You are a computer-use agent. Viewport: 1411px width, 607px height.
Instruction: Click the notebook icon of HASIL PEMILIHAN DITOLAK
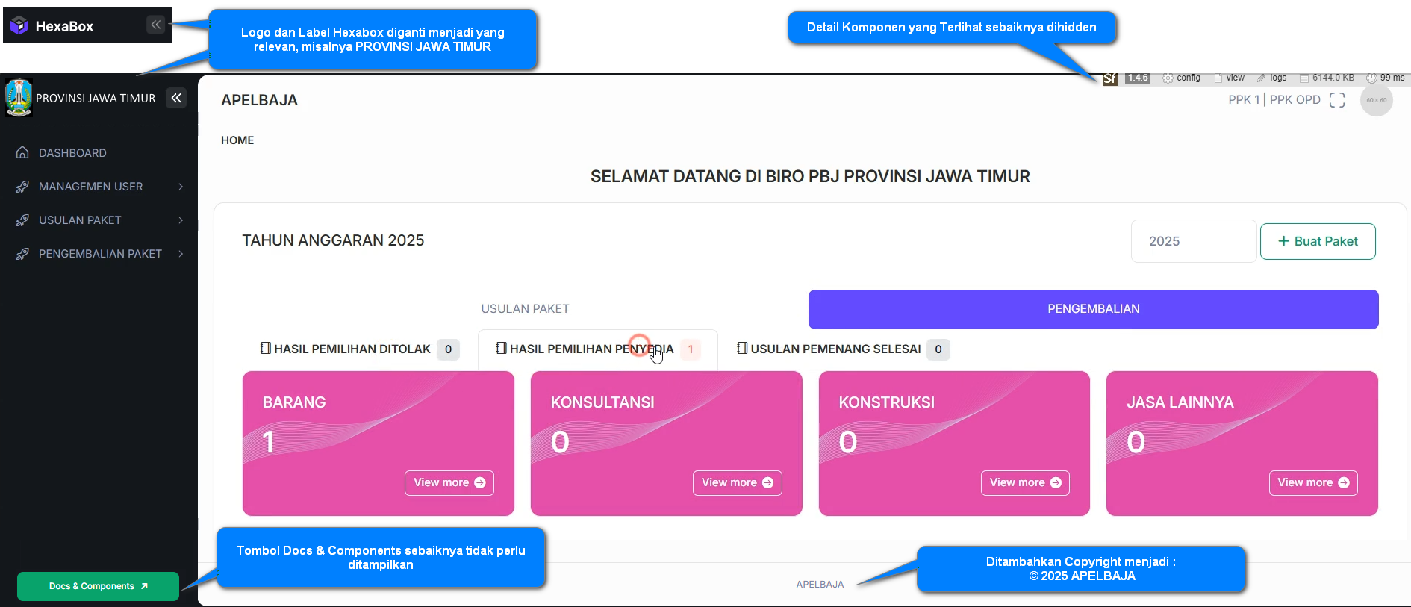click(x=266, y=348)
